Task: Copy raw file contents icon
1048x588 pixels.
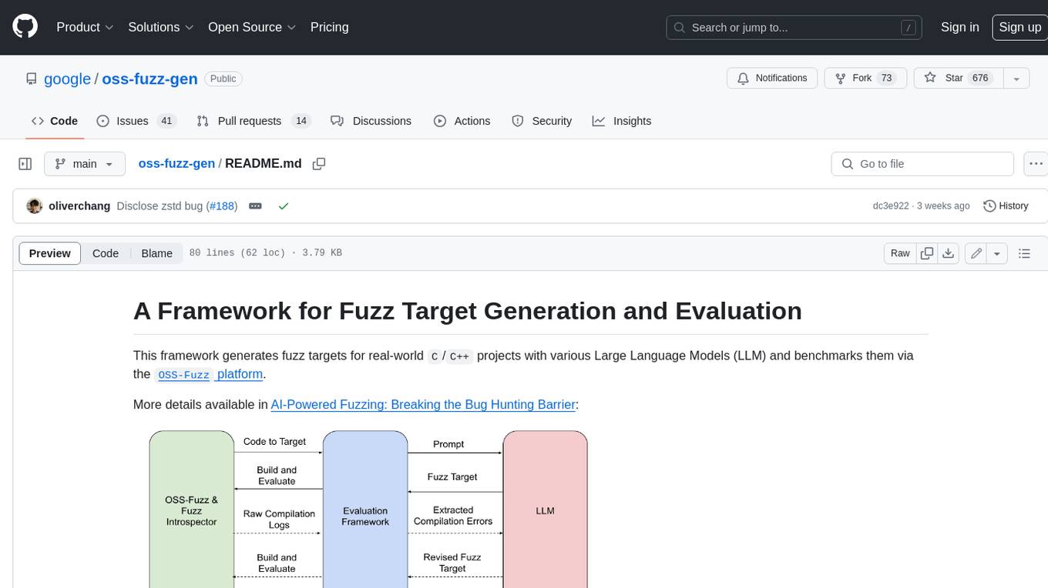Action: [x=928, y=253]
